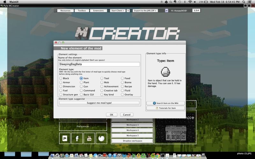Select the Block element type
The width and height of the screenshot is (255, 159).
pyautogui.click(x=61, y=78)
